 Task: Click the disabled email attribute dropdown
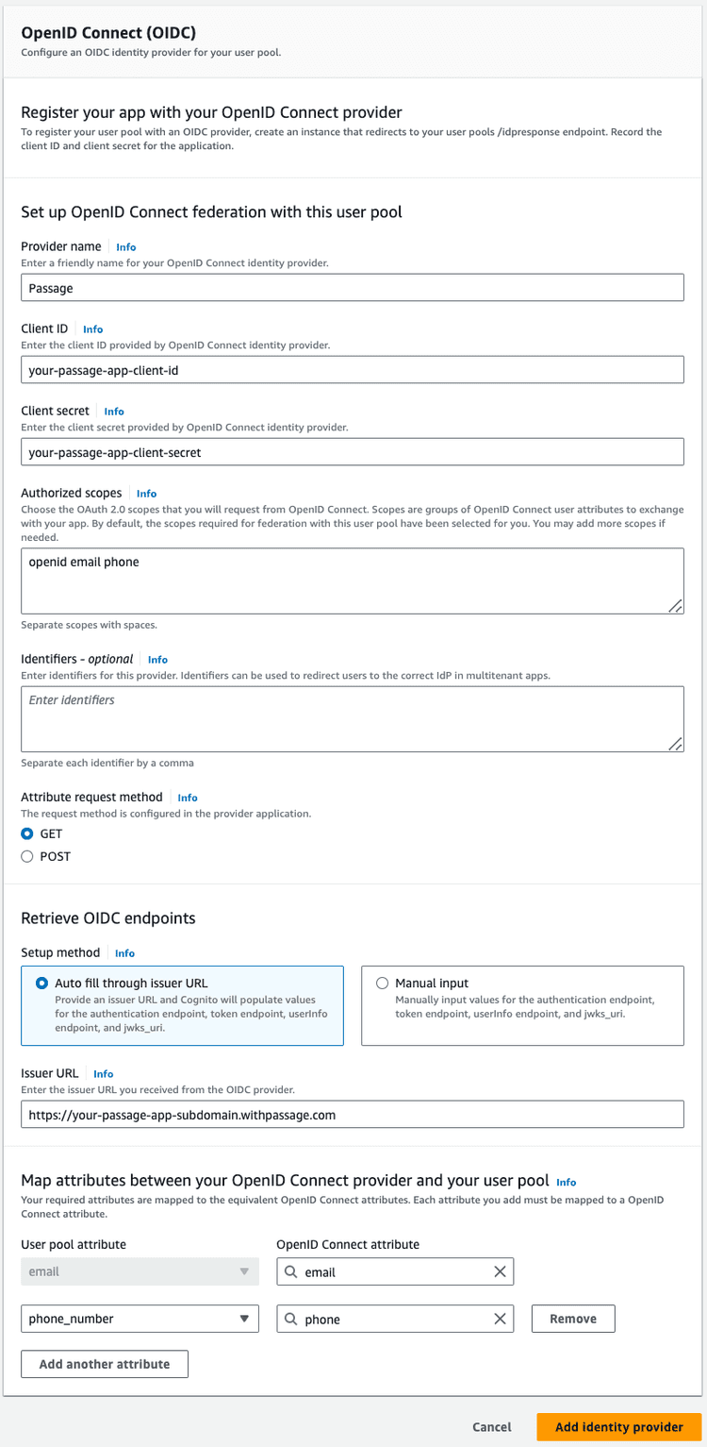(140, 1271)
